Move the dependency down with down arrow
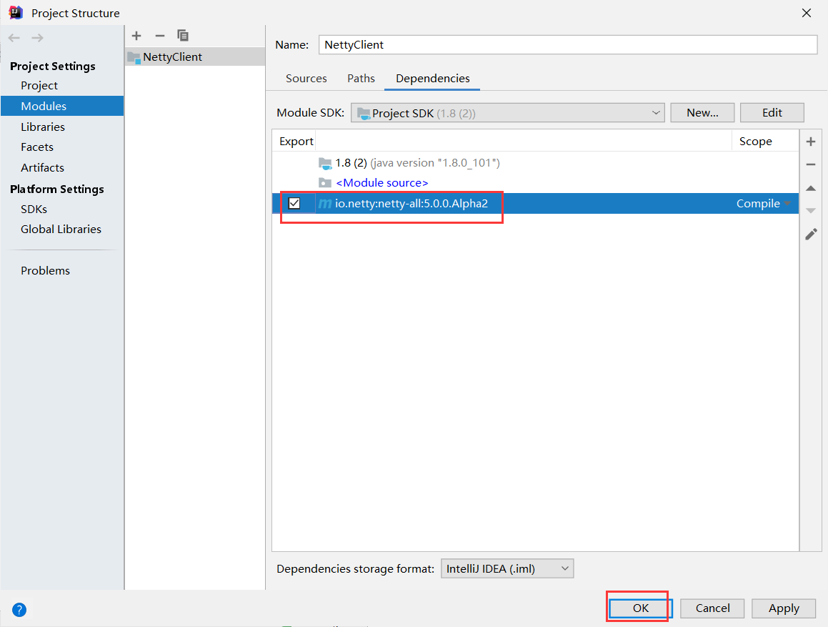This screenshot has height=627, width=828. [811, 211]
